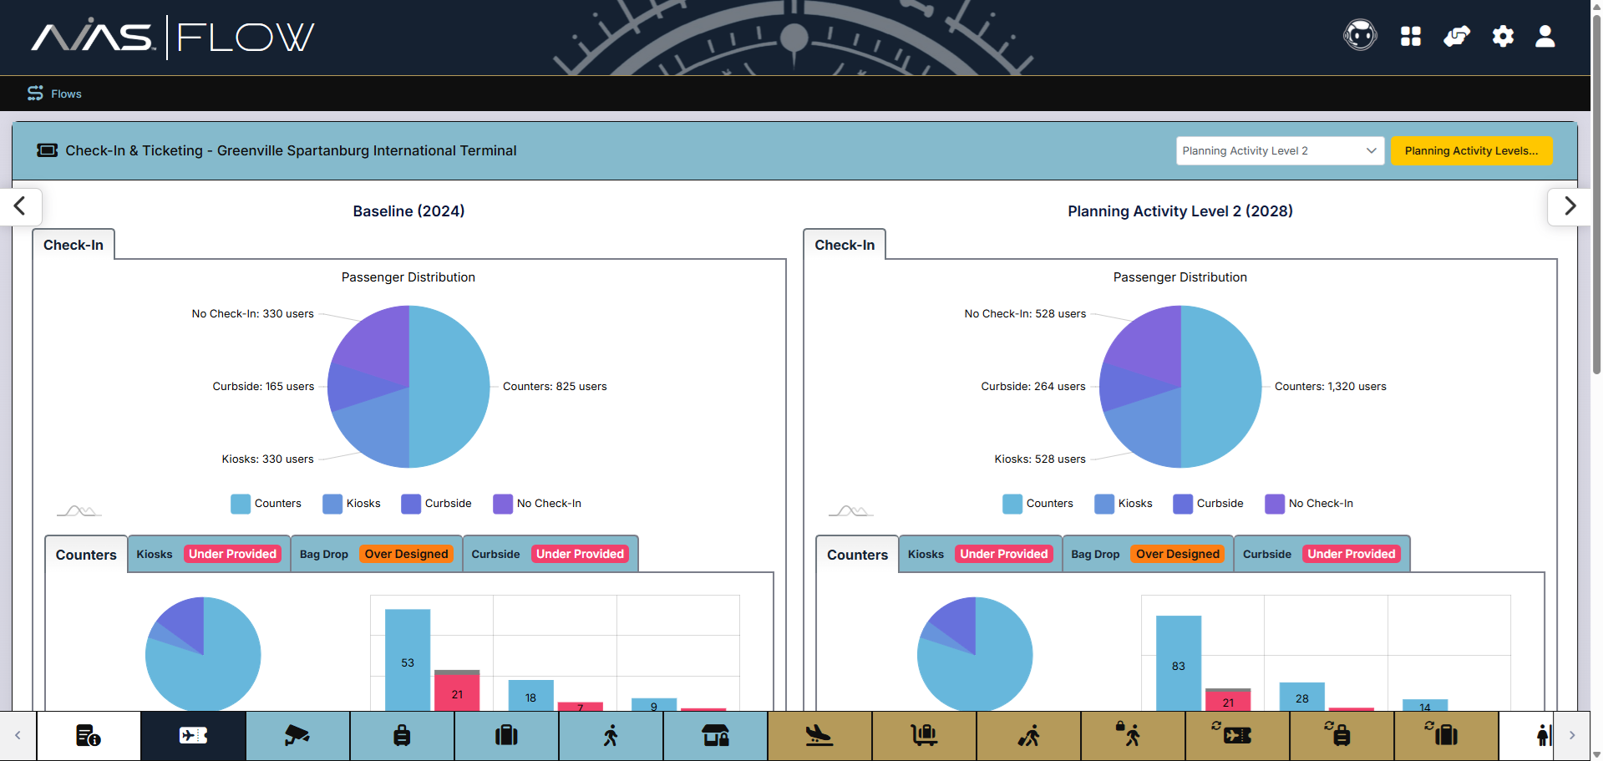The width and height of the screenshot is (1603, 761).
Task: Switch to Kiosks tab in Baseline panel
Action: click(x=209, y=554)
